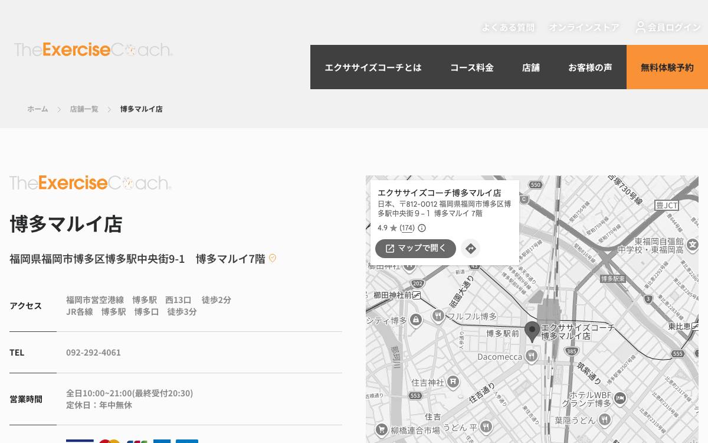Go to オンラインストア
Image resolution: width=708 pixels, height=443 pixels.
pyautogui.click(x=584, y=27)
